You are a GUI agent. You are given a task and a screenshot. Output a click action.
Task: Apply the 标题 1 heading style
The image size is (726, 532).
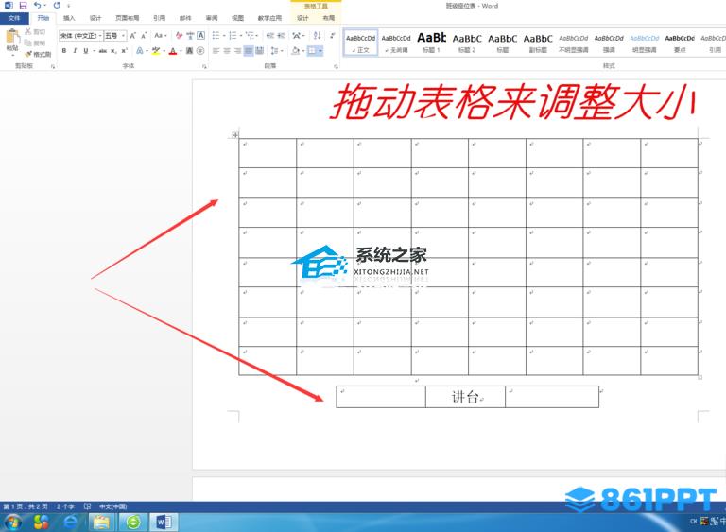coord(431,43)
